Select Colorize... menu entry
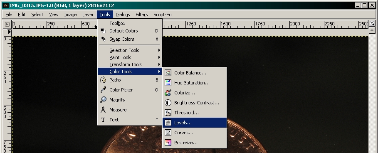Image resolution: width=378 pixels, height=153 pixels. coord(195,93)
